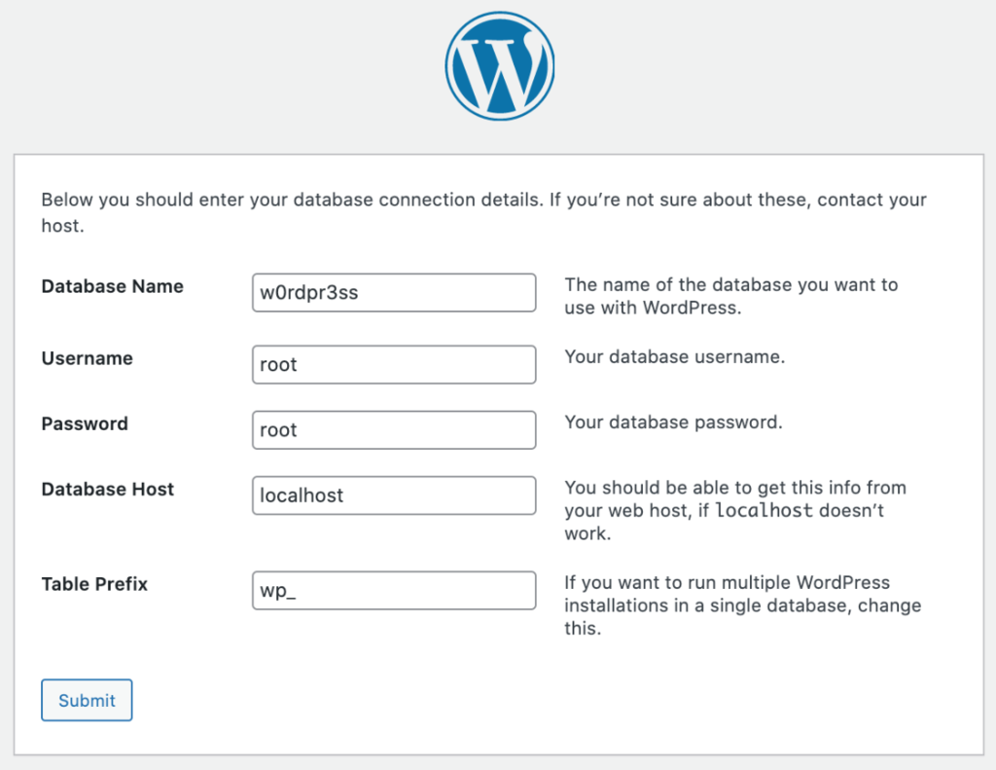This screenshot has height=770, width=996.
Task: Click the Table Prefix label
Action: point(94,584)
